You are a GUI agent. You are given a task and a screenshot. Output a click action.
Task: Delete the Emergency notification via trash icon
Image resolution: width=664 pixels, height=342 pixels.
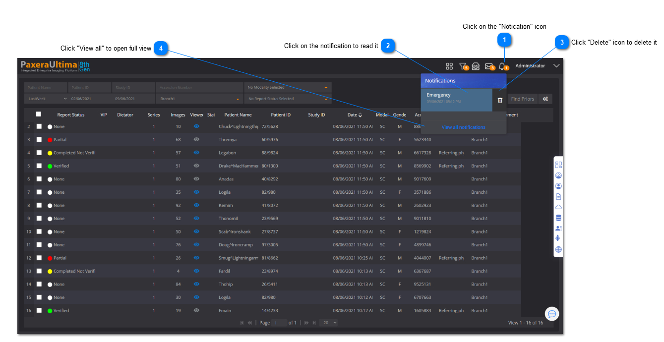(500, 100)
